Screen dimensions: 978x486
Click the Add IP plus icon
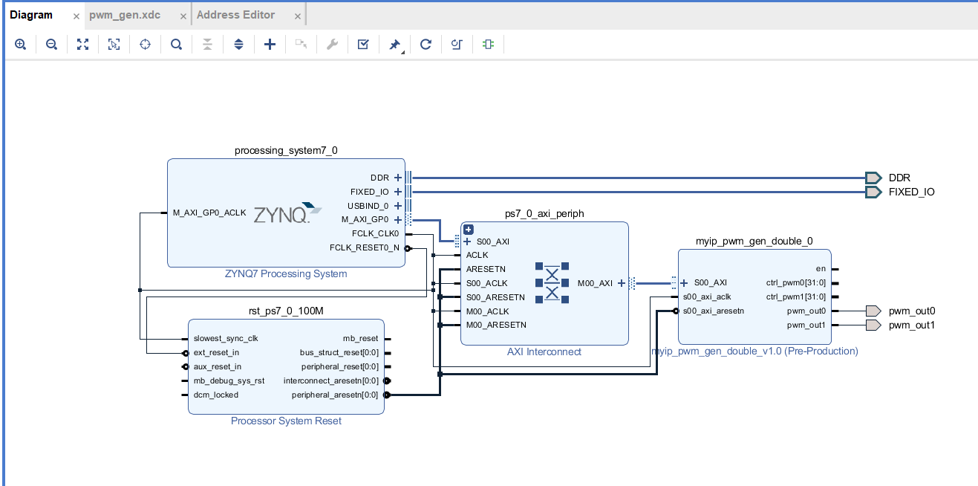coord(270,45)
